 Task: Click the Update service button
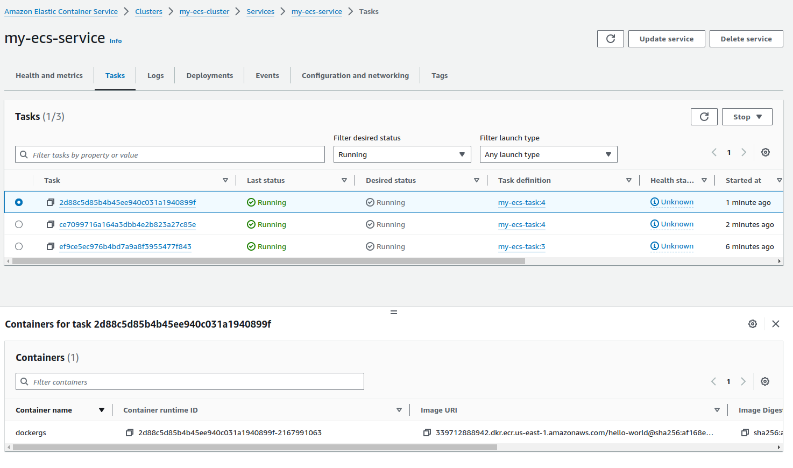(x=667, y=39)
